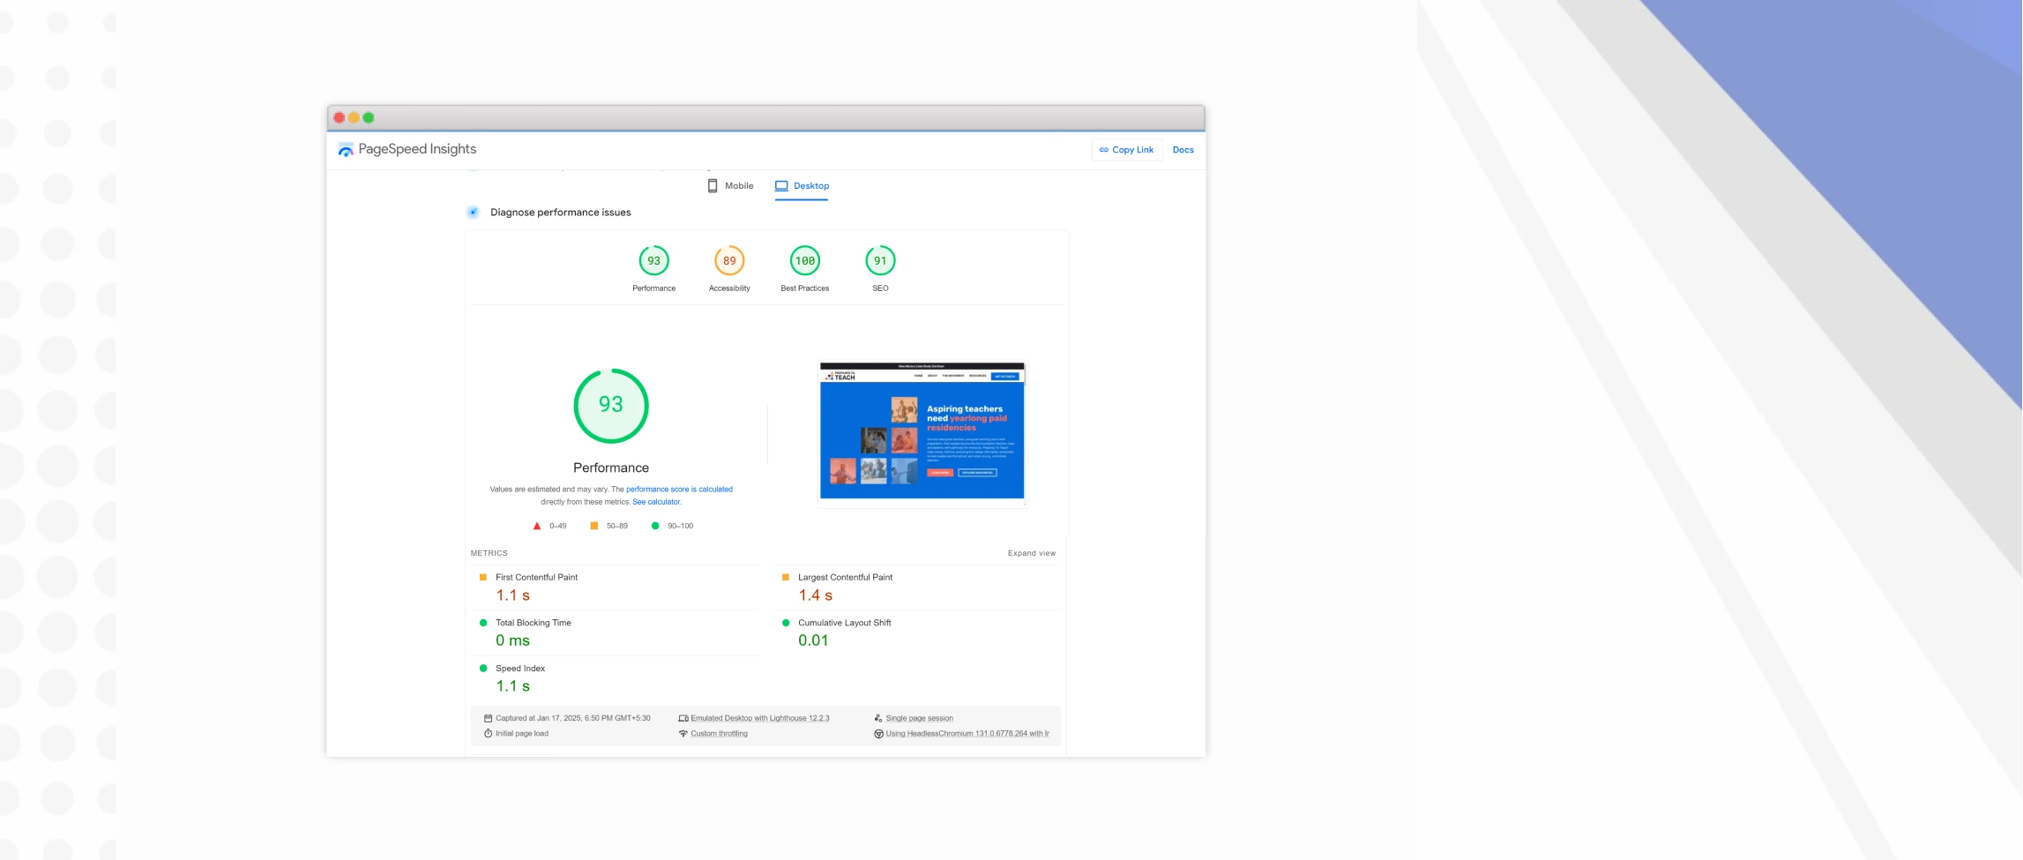This screenshot has width=2023, height=860.
Task: Click the Cumulative Layout Shift metric label
Action: [x=844, y=623]
